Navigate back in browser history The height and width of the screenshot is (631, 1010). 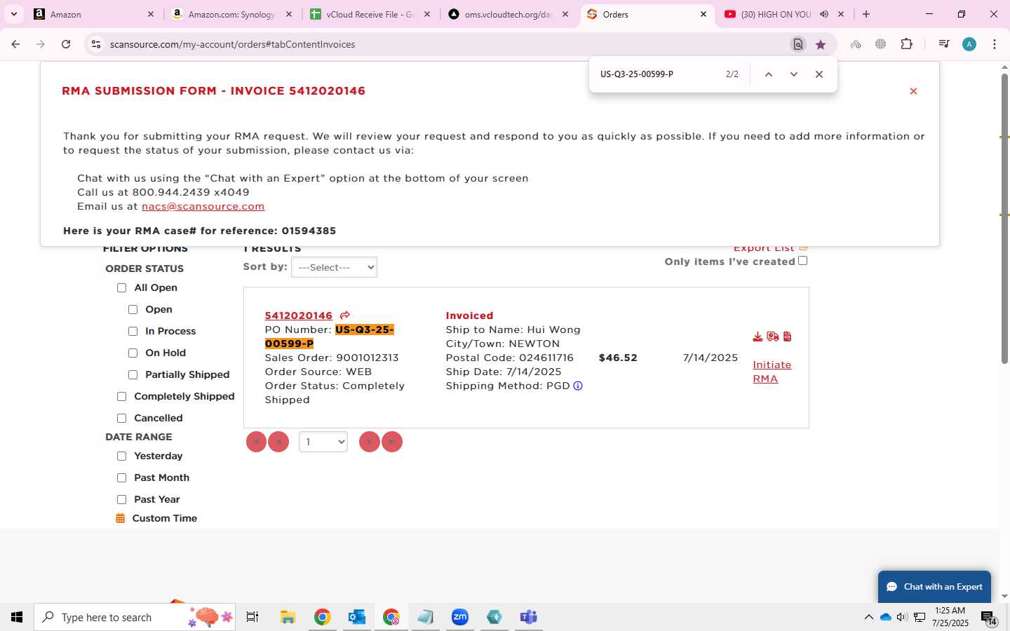pos(15,44)
